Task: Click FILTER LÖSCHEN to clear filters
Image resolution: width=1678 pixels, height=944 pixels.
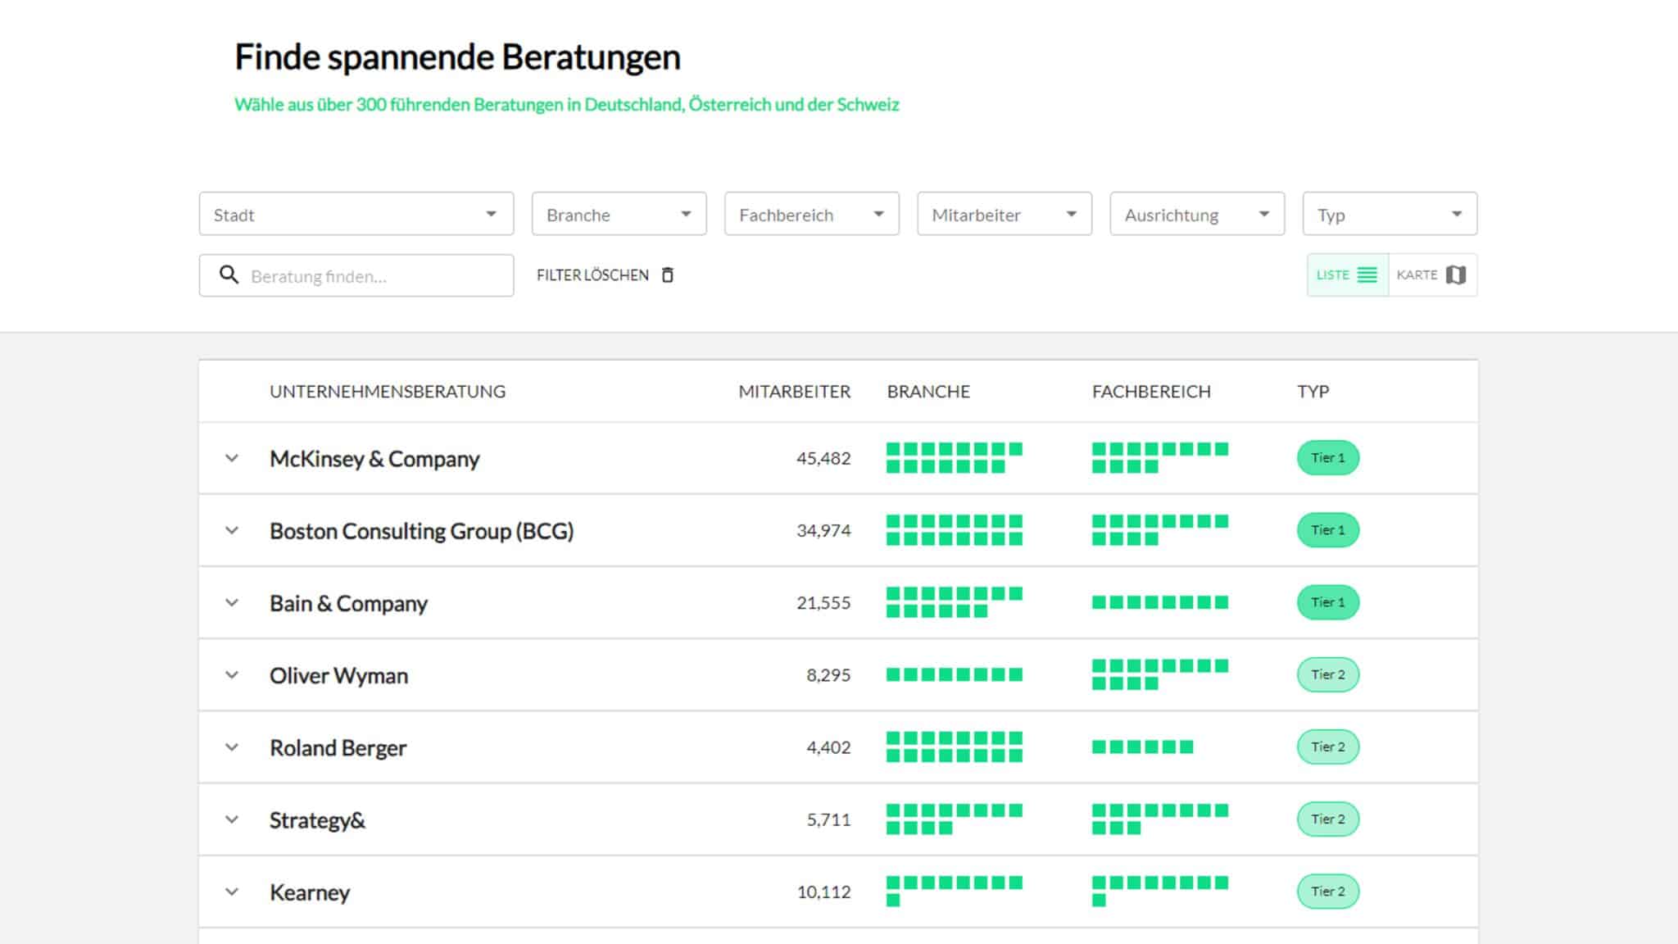Action: [592, 275]
